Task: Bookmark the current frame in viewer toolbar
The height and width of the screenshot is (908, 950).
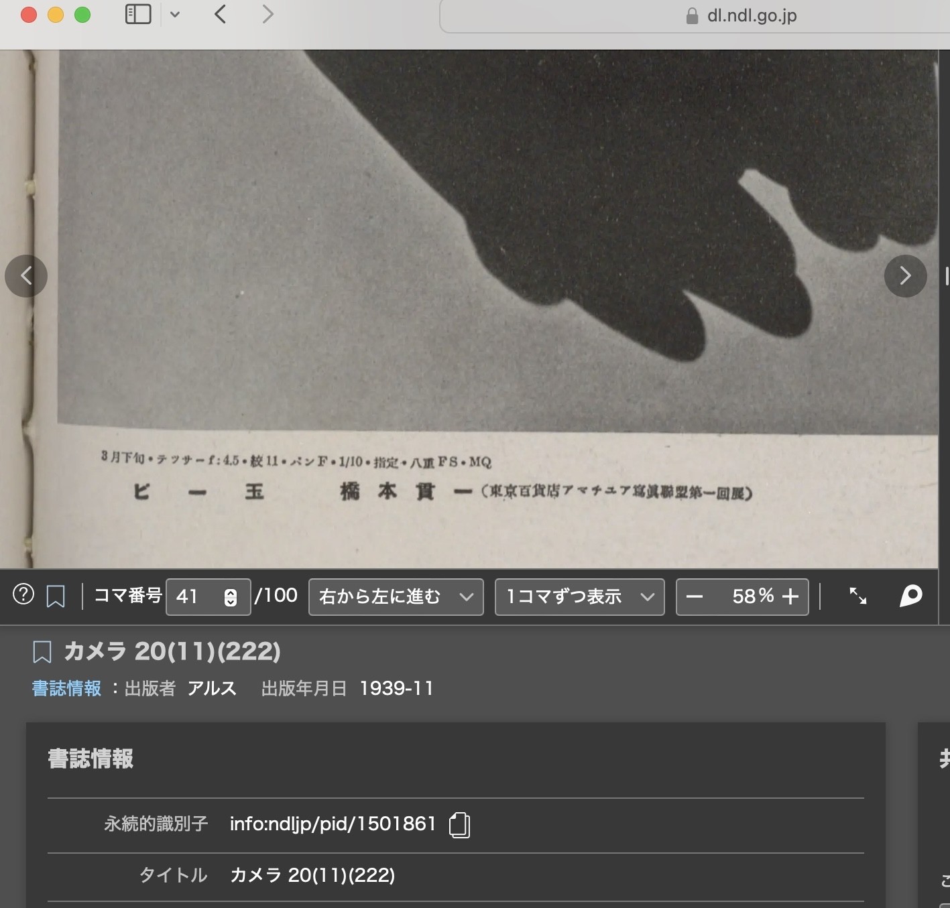Action: [x=56, y=596]
